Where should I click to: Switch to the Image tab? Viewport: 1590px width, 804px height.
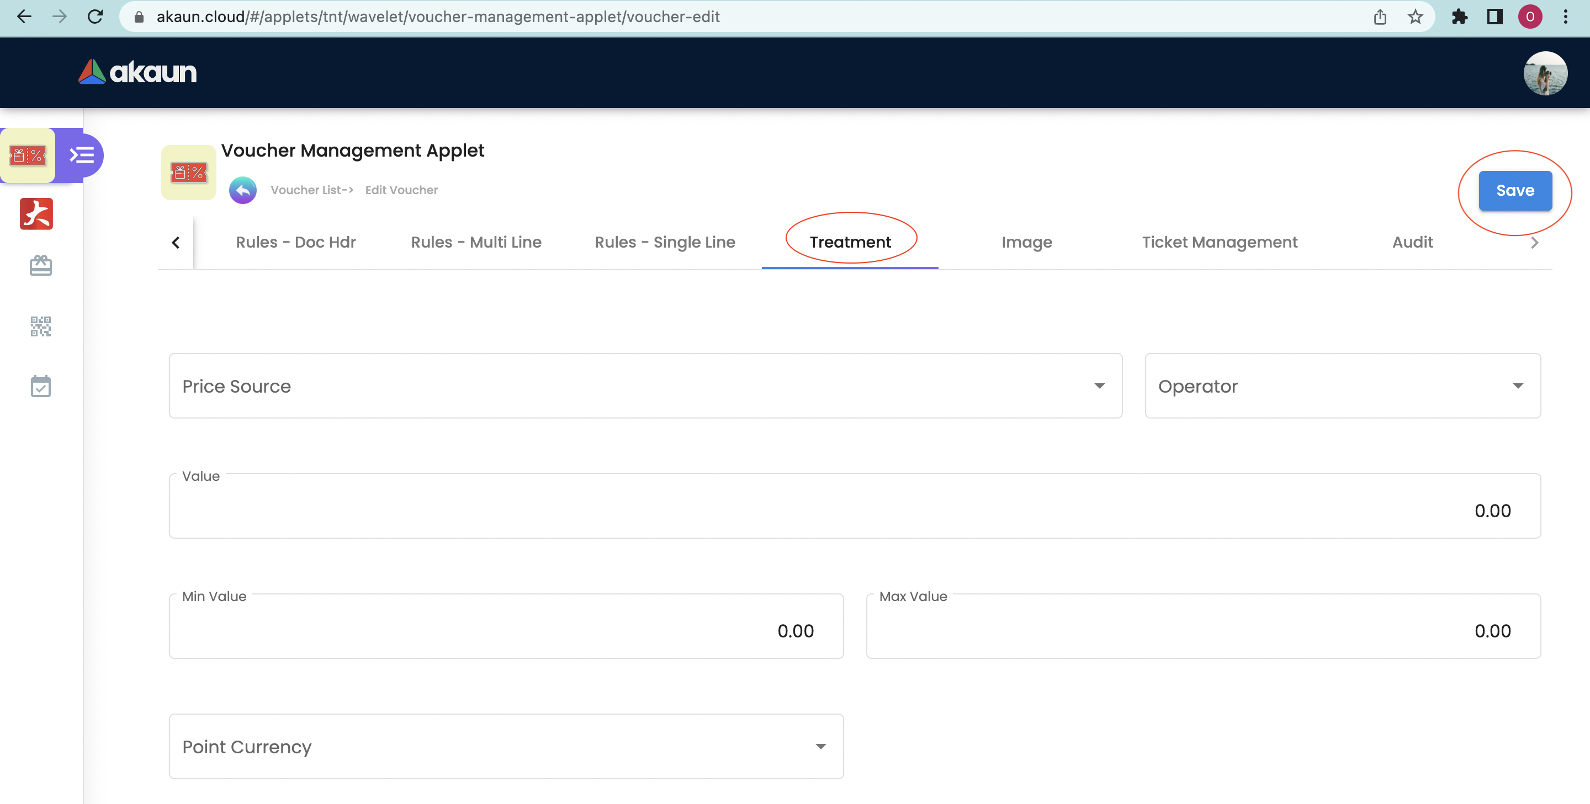tap(1026, 242)
